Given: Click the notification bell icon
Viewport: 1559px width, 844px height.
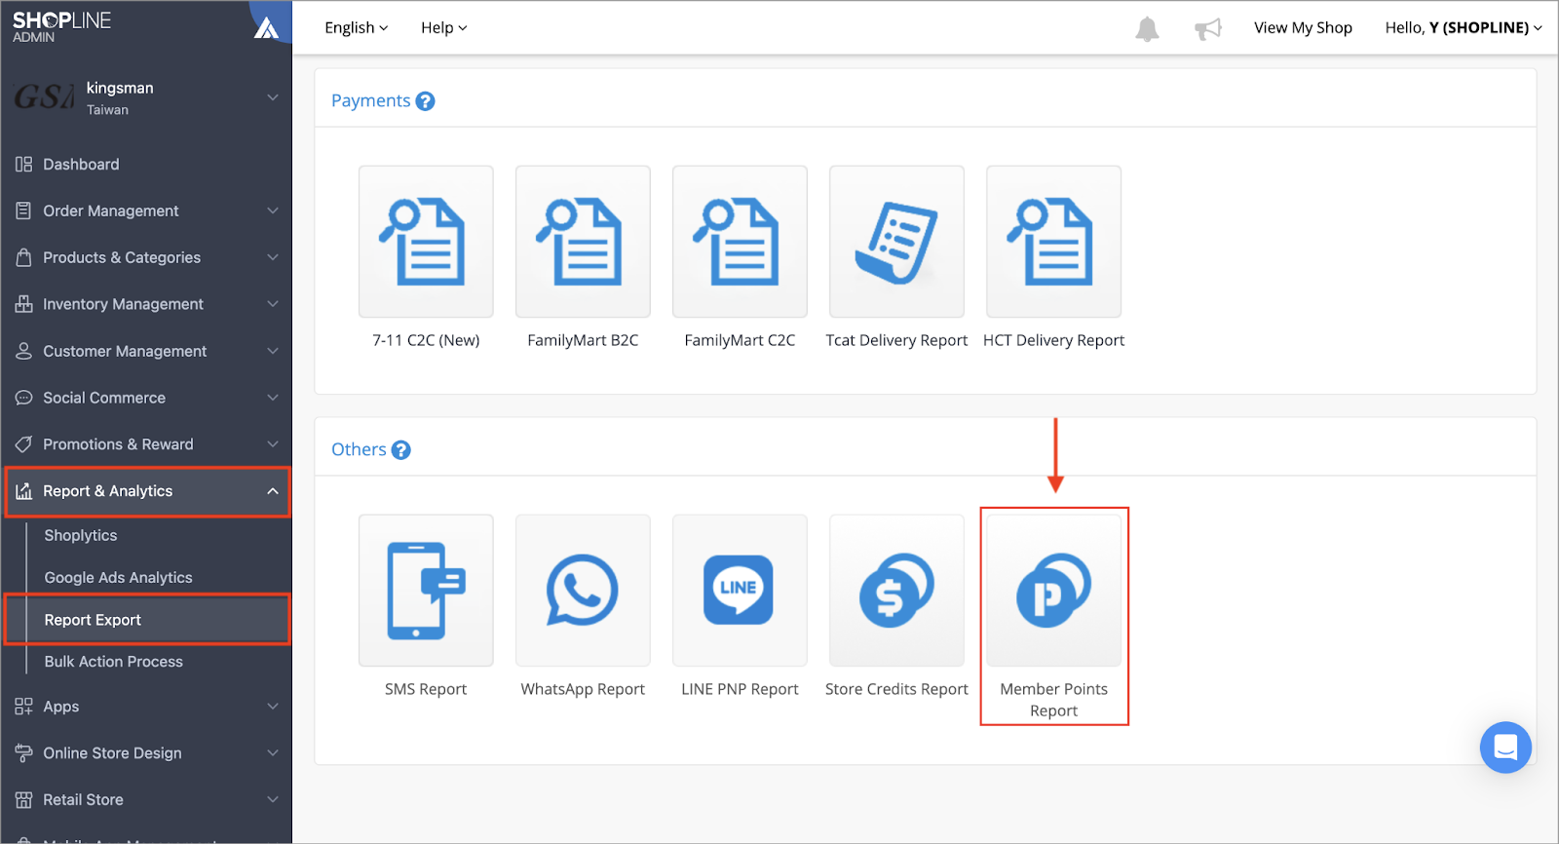Looking at the screenshot, I should coord(1148,29).
